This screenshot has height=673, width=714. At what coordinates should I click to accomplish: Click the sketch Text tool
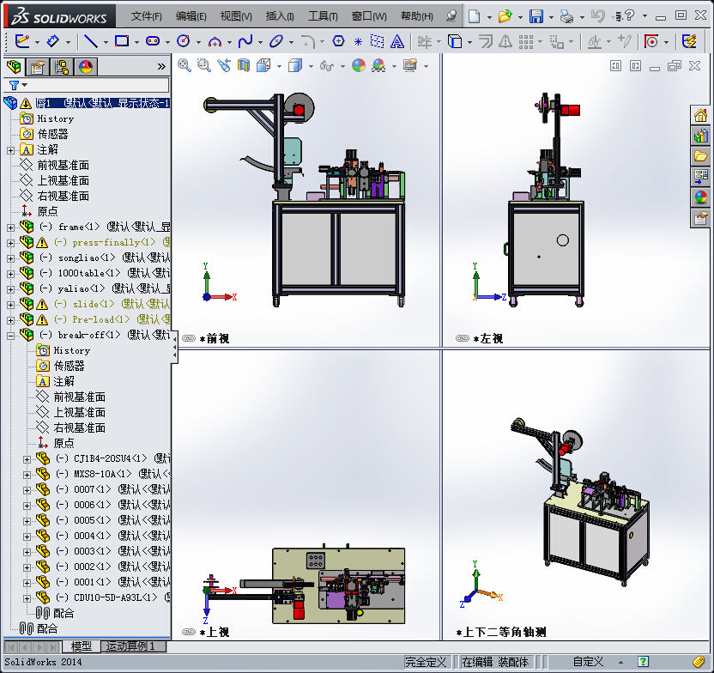(x=397, y=41)
